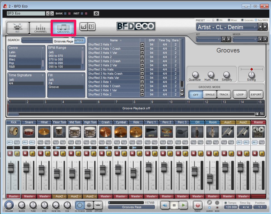Set Grooves Mode to OFF
Image resolution: width=271 pixels, height=214 pixels.
[x=196, y=95]
